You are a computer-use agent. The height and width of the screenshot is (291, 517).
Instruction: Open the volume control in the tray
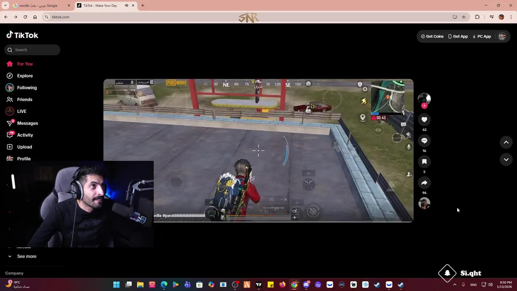pos(490,285)
